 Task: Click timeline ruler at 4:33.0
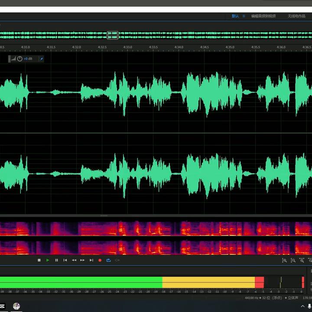click(x=128, y=47)
